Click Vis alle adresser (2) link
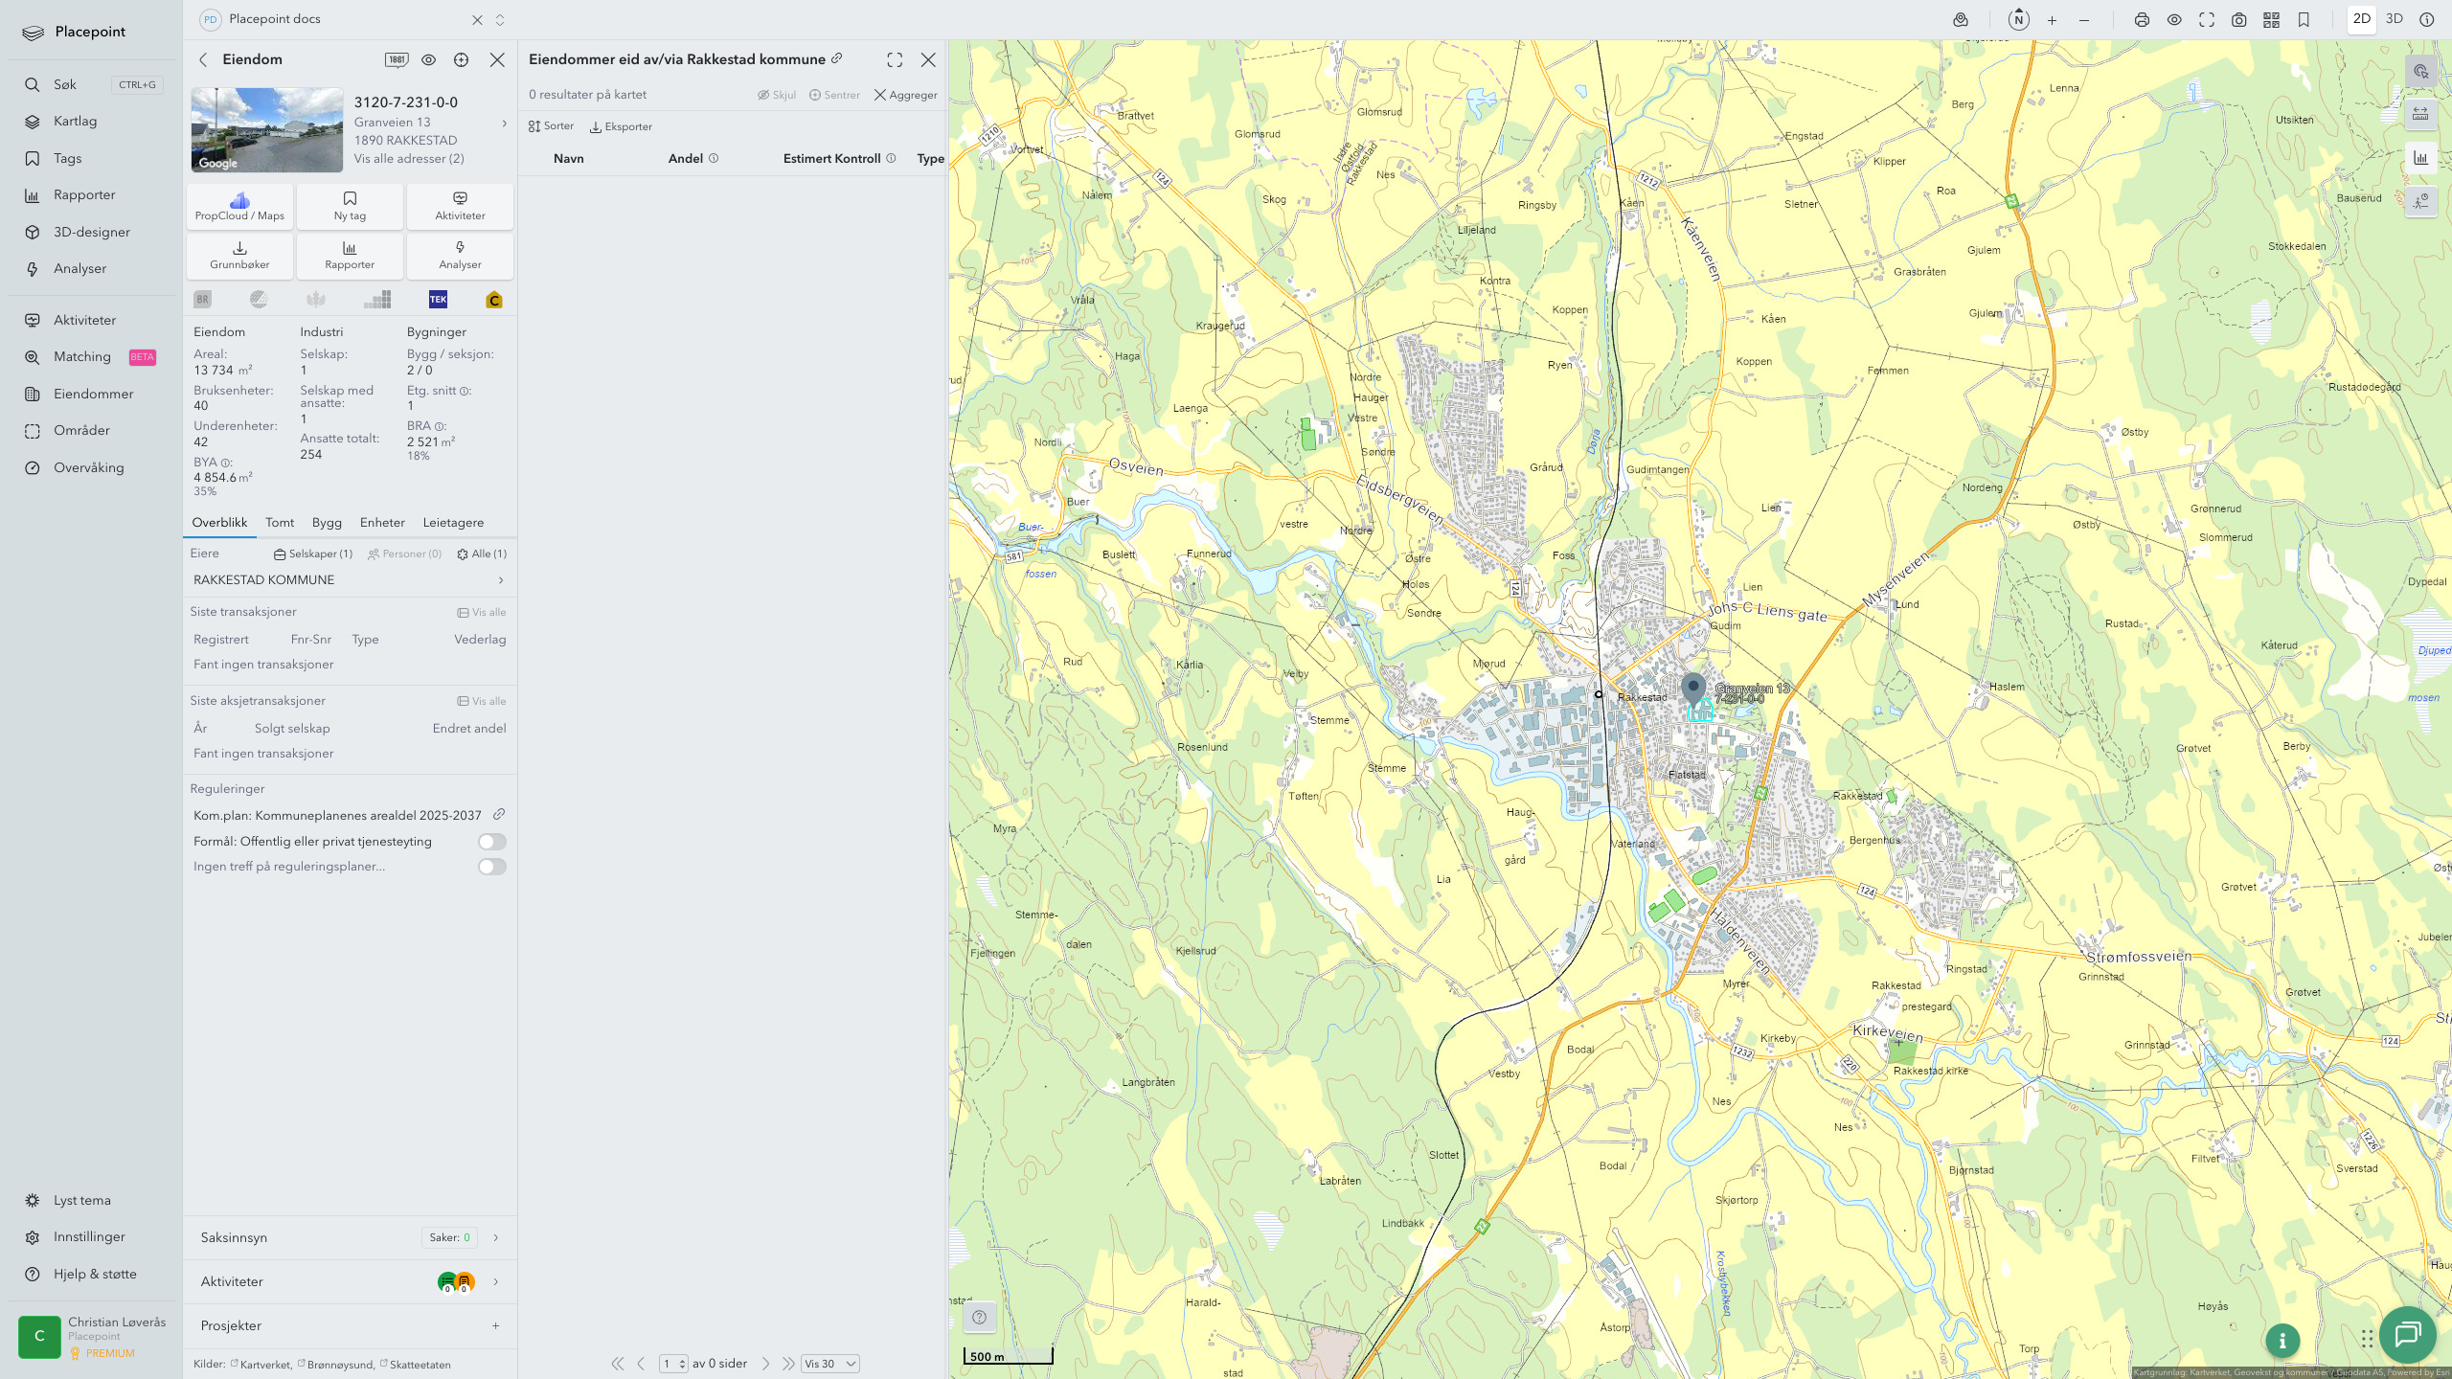Screen dimensions: 2452x1379 [x=409, y=159]
